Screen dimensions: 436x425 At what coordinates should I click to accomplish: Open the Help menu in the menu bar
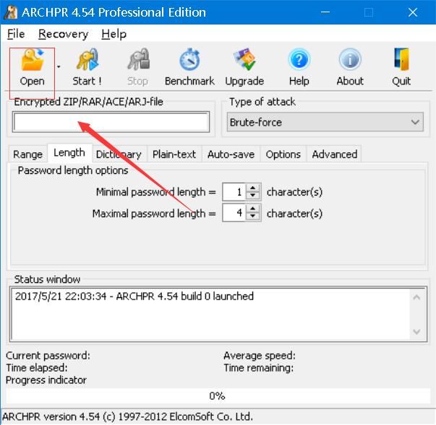pos(114,34)
